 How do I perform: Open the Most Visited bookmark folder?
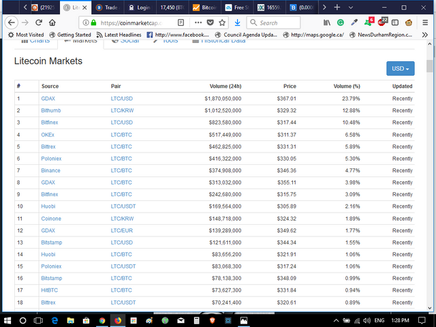click(x=26, y=35)
